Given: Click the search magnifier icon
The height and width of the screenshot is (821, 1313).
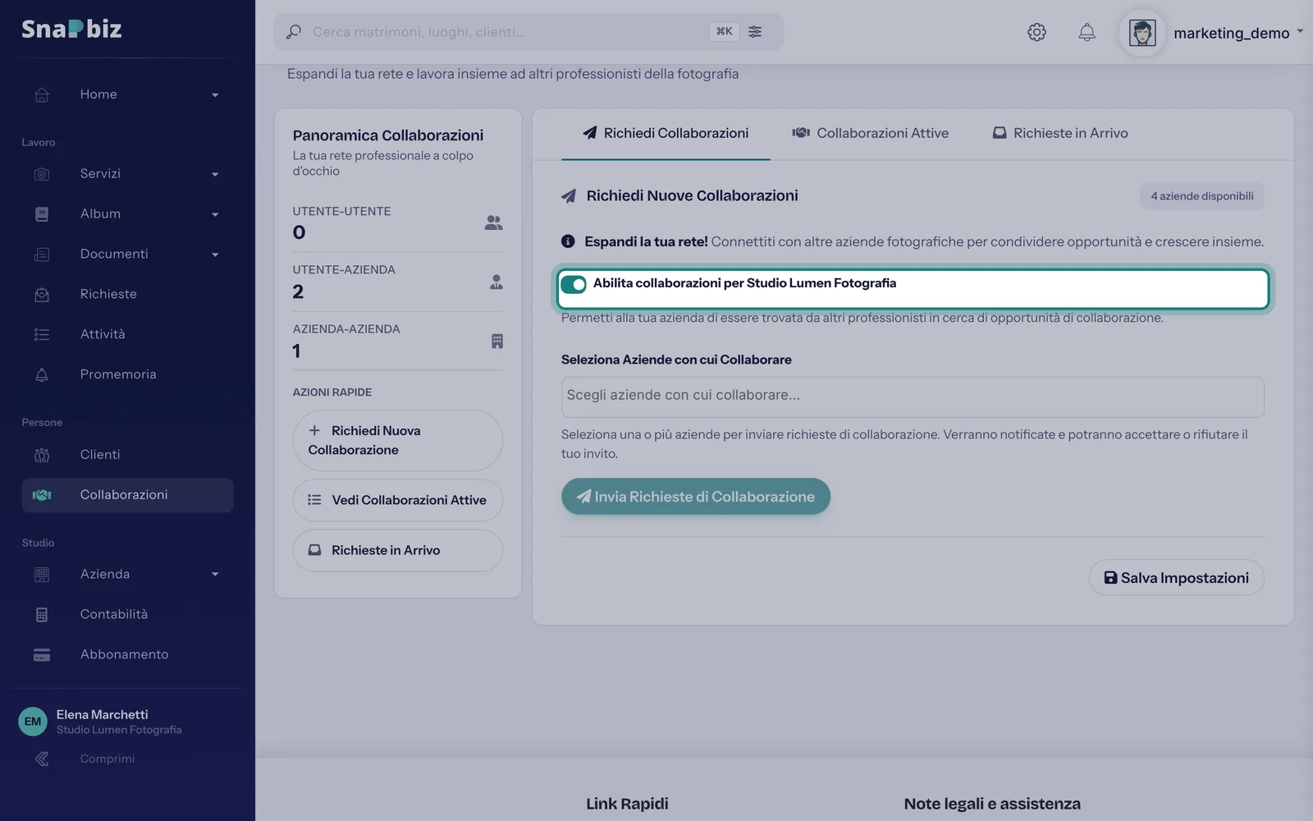Looking at the screenshot, I should point(293,32).
